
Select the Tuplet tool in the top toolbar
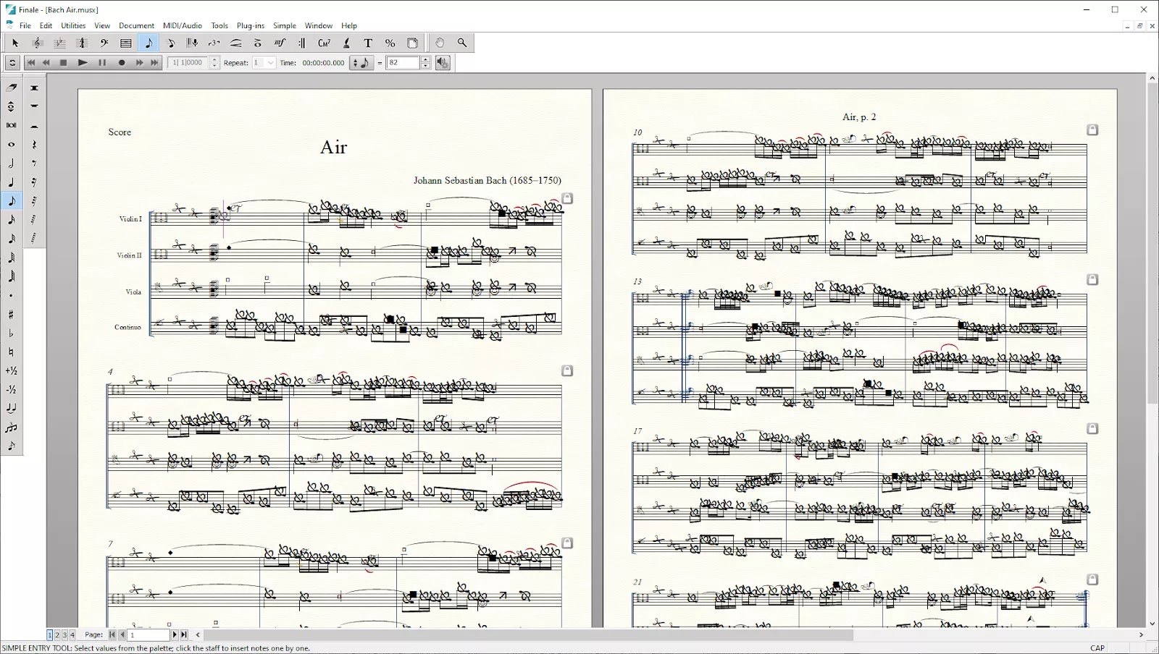pos(214,43)
